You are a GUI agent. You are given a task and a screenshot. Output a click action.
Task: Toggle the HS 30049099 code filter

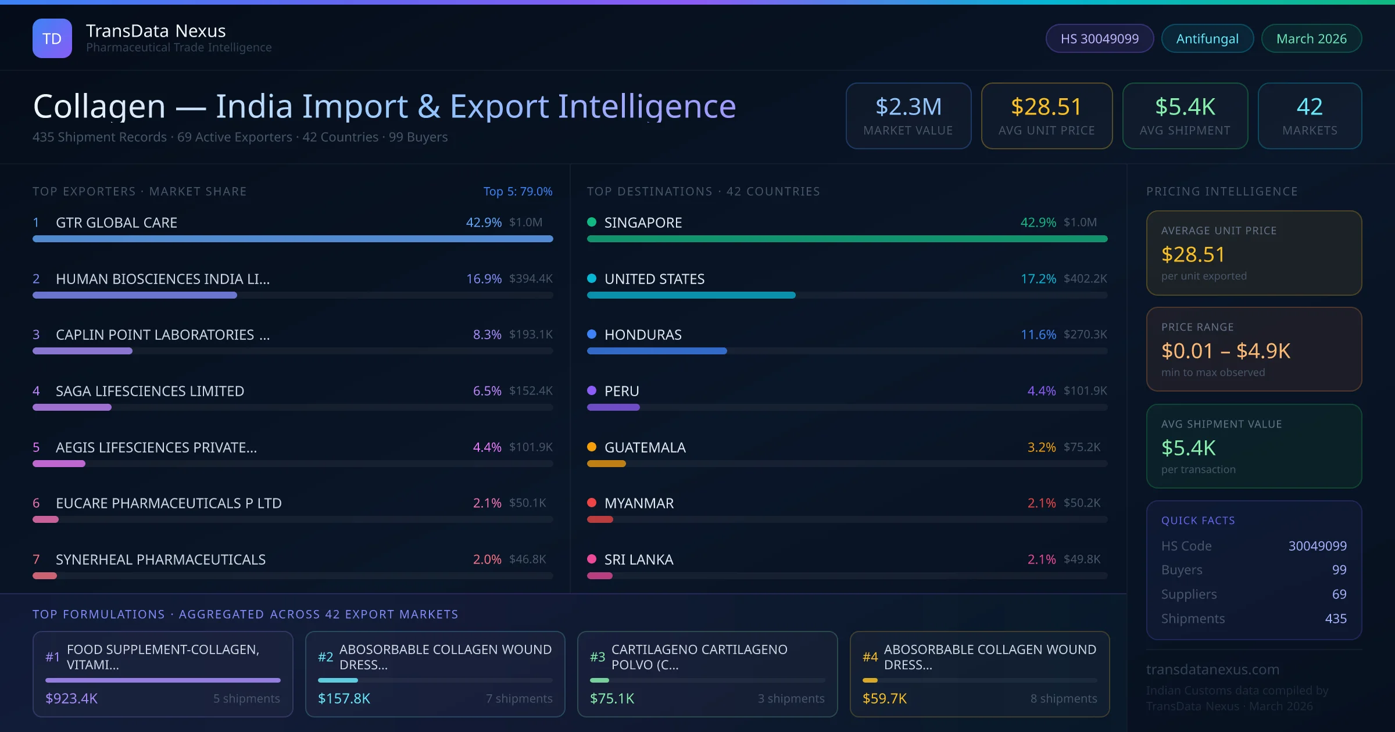click(1099, 38)
